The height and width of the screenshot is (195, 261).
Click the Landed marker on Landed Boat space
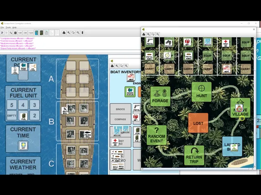234,148
